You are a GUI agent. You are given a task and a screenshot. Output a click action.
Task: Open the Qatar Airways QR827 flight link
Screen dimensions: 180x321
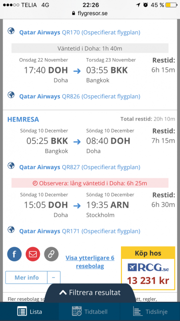[80, 167]
